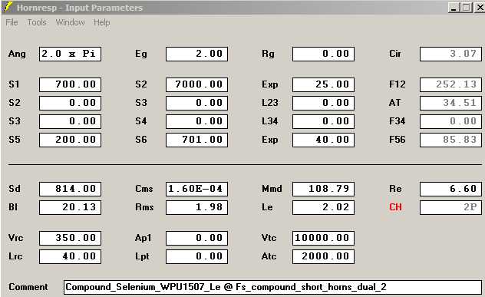
Task: Open the Help menu
Action: (102, 22)
